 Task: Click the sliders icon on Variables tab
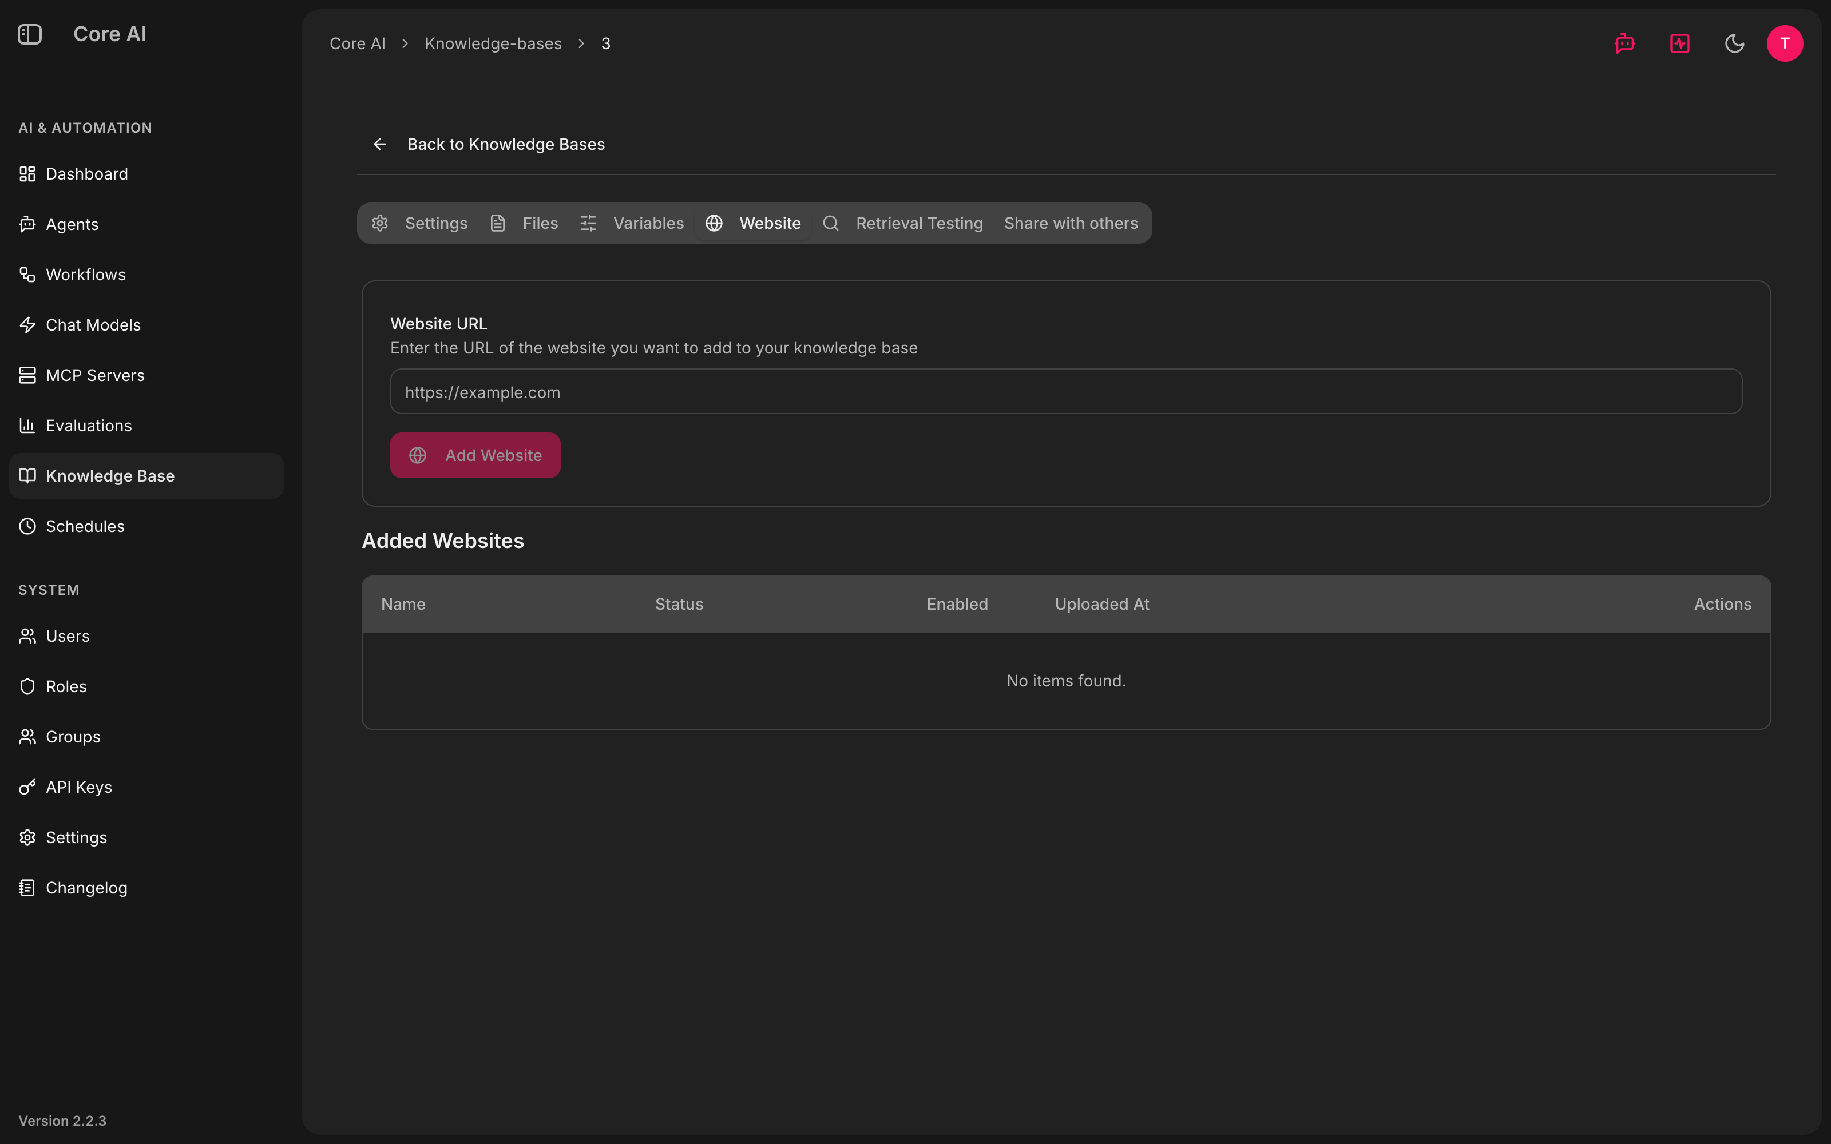click(x=588, y=223)
